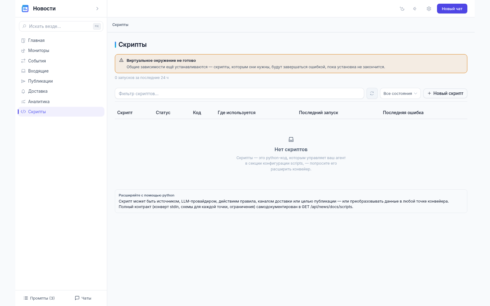The image size is (490, 306).
Task: Toggle the sound speaker icon
Action: point(415,9)
